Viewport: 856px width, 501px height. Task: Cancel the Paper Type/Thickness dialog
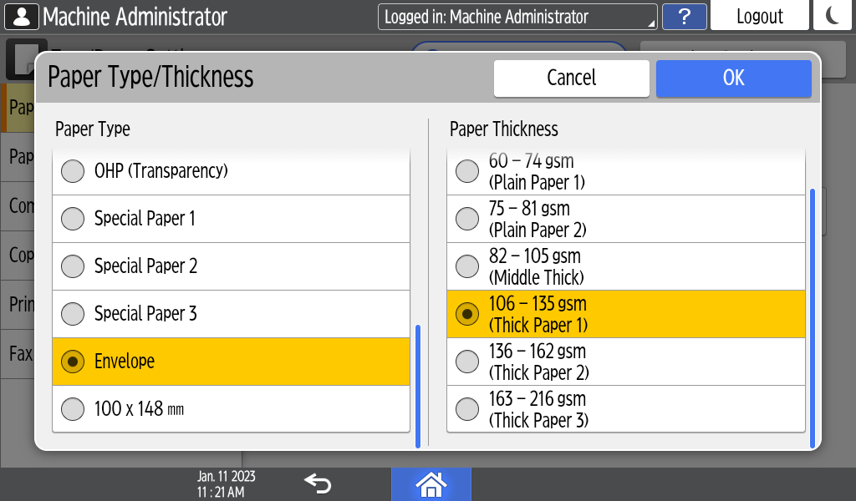571,78
